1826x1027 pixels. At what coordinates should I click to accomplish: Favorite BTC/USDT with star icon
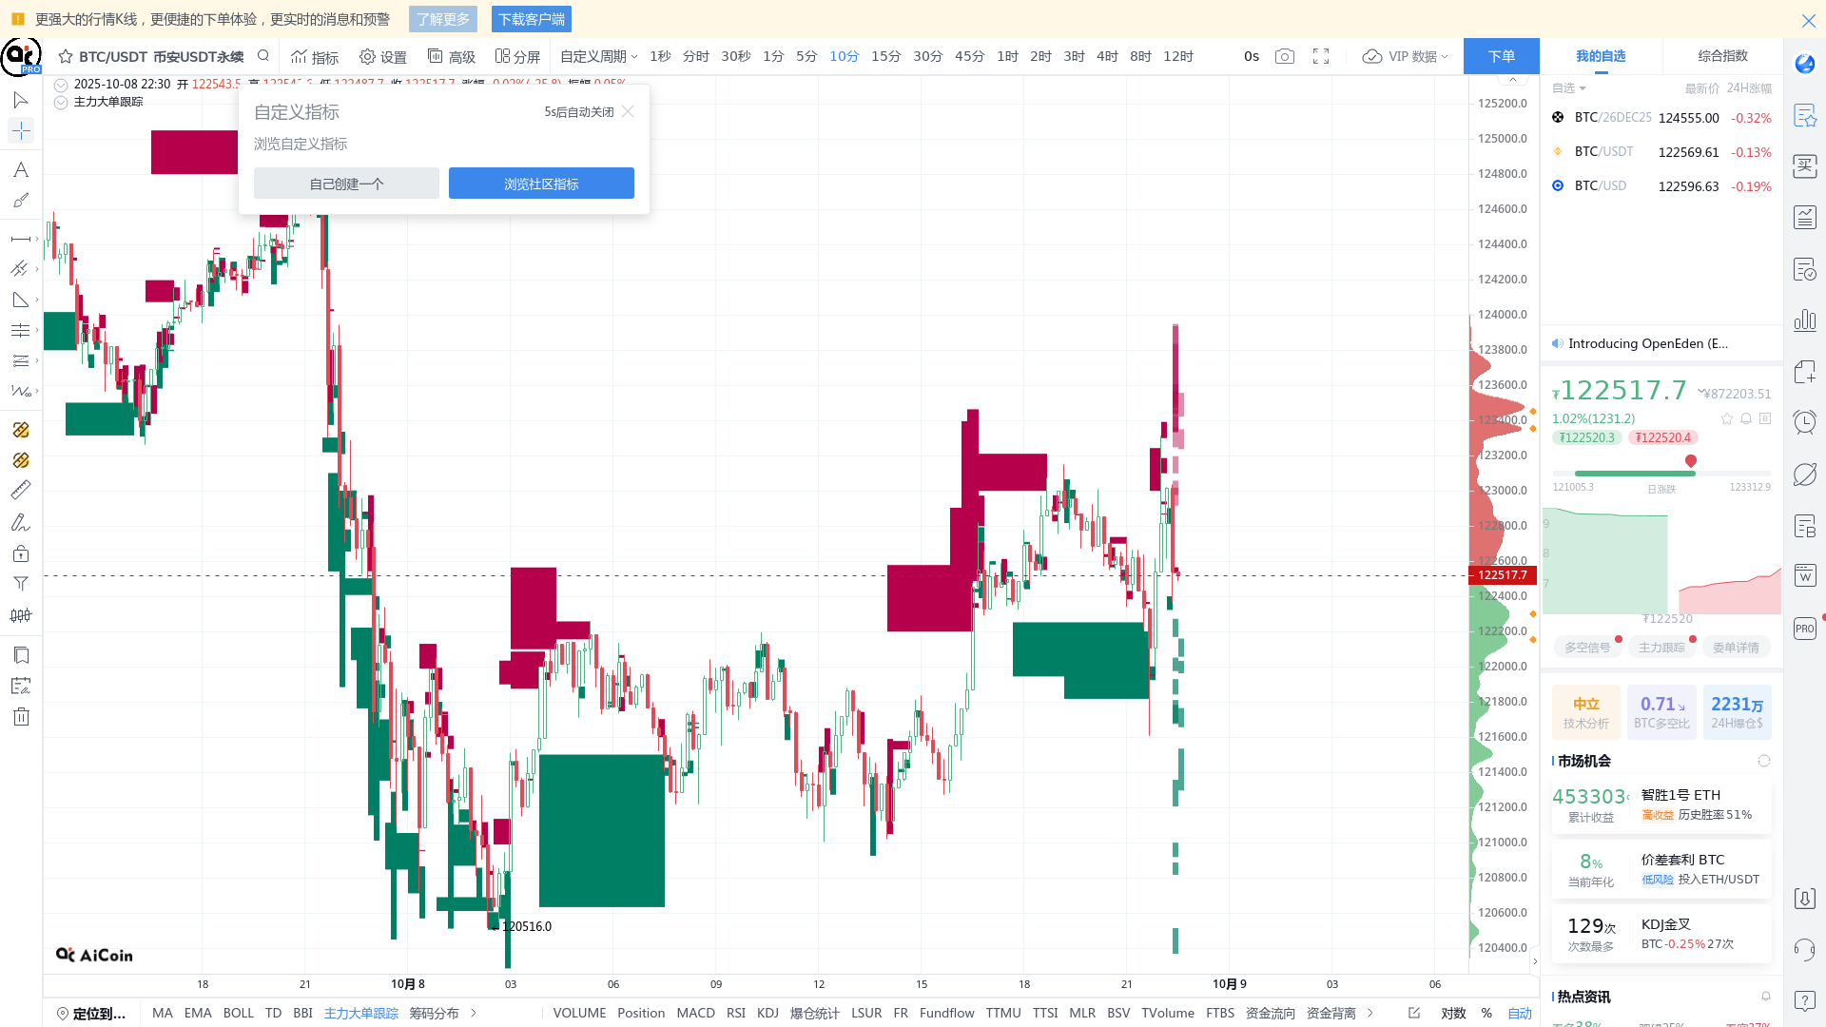click(66, 56)
